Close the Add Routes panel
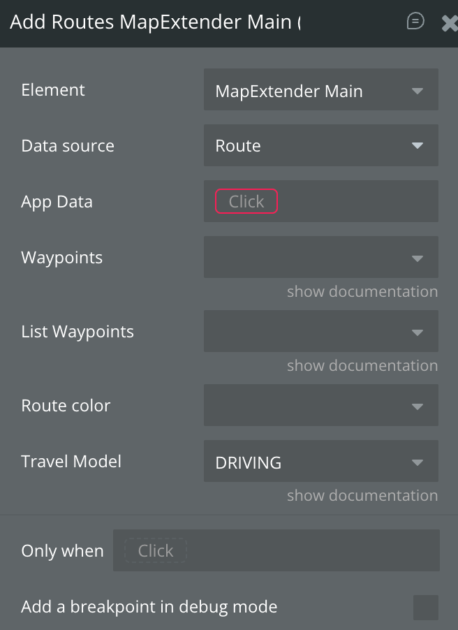 coord(450,23)
